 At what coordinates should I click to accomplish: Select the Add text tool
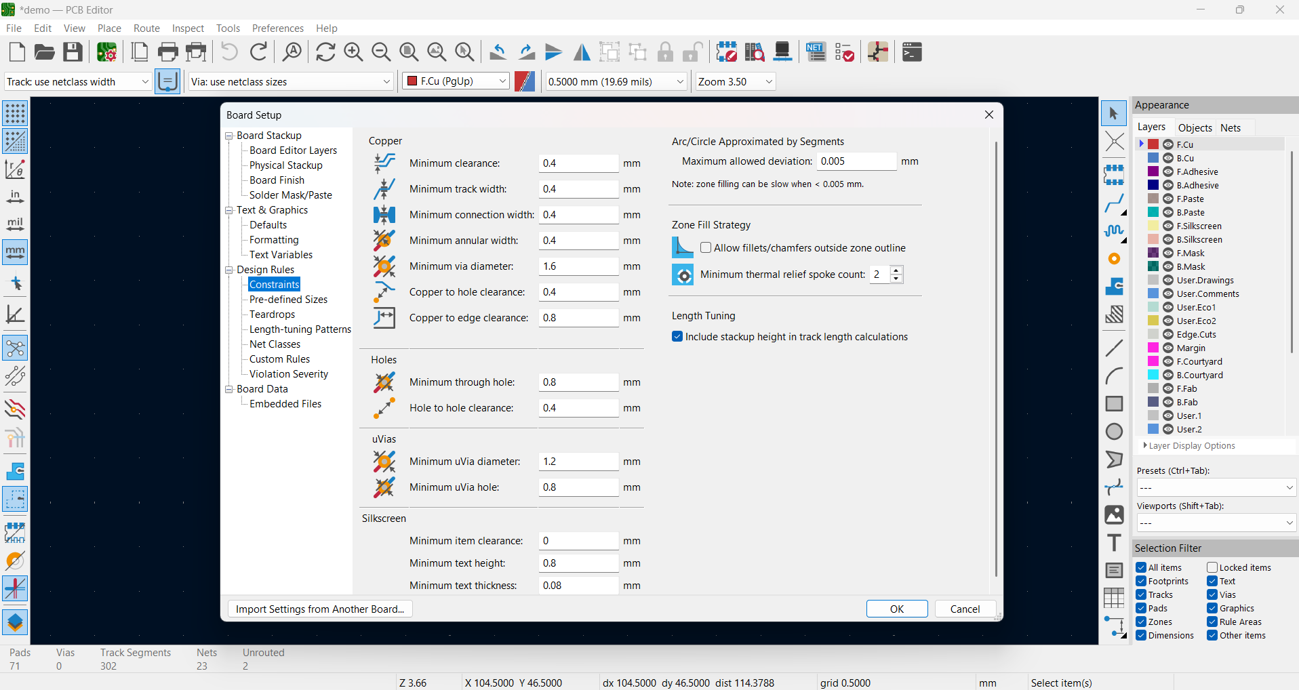pos(1114,543)
